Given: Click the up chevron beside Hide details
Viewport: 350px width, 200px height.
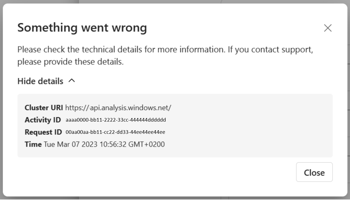Looking at the screenshot, I should tap(72, 81).
